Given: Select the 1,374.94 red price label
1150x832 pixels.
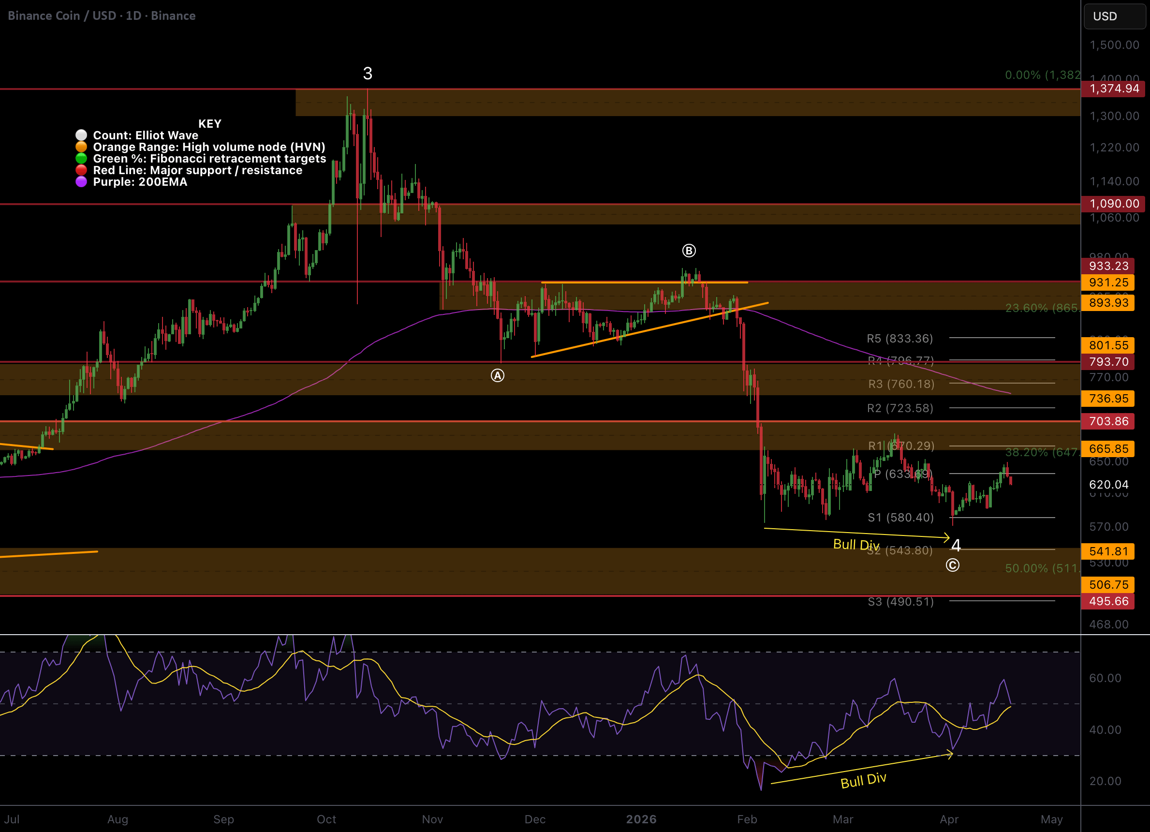Looking at the screenshot, I should pos(1114,89).
